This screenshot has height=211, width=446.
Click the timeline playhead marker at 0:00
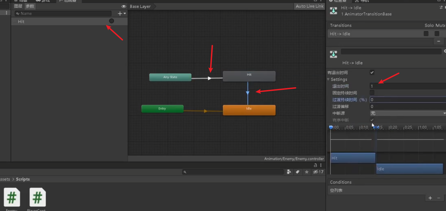click(331, 127)
